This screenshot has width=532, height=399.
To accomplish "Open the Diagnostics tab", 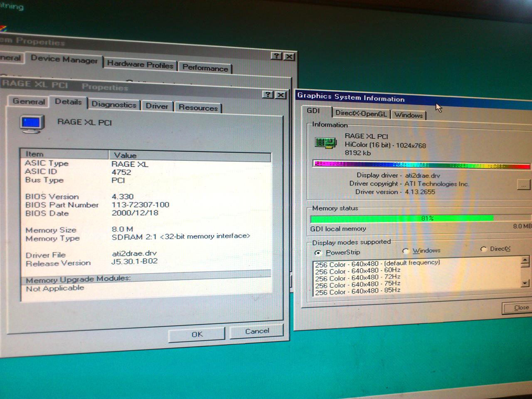I will (x=114, y=105).
